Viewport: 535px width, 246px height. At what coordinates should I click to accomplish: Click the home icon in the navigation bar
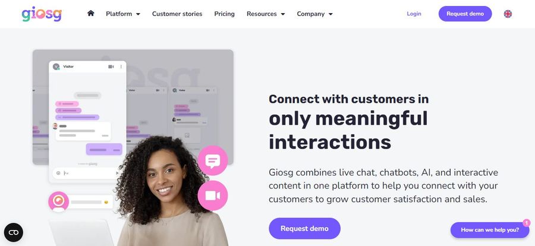[90, 13]
